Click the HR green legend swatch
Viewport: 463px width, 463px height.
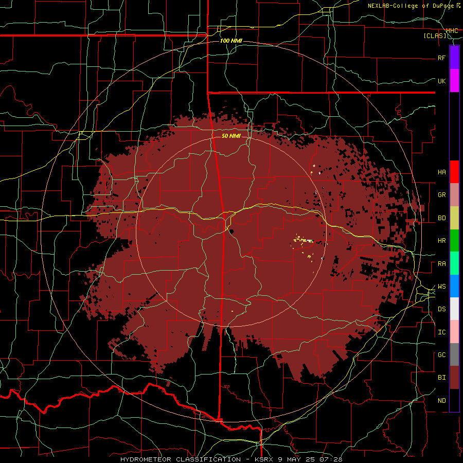[x=454, y=241]
